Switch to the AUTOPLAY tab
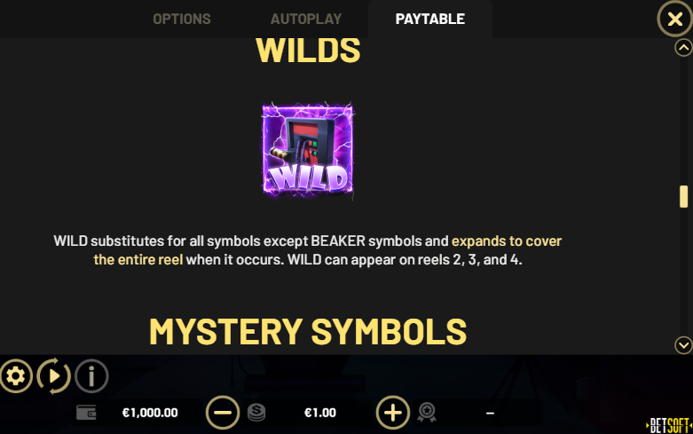 coord(306,19)
